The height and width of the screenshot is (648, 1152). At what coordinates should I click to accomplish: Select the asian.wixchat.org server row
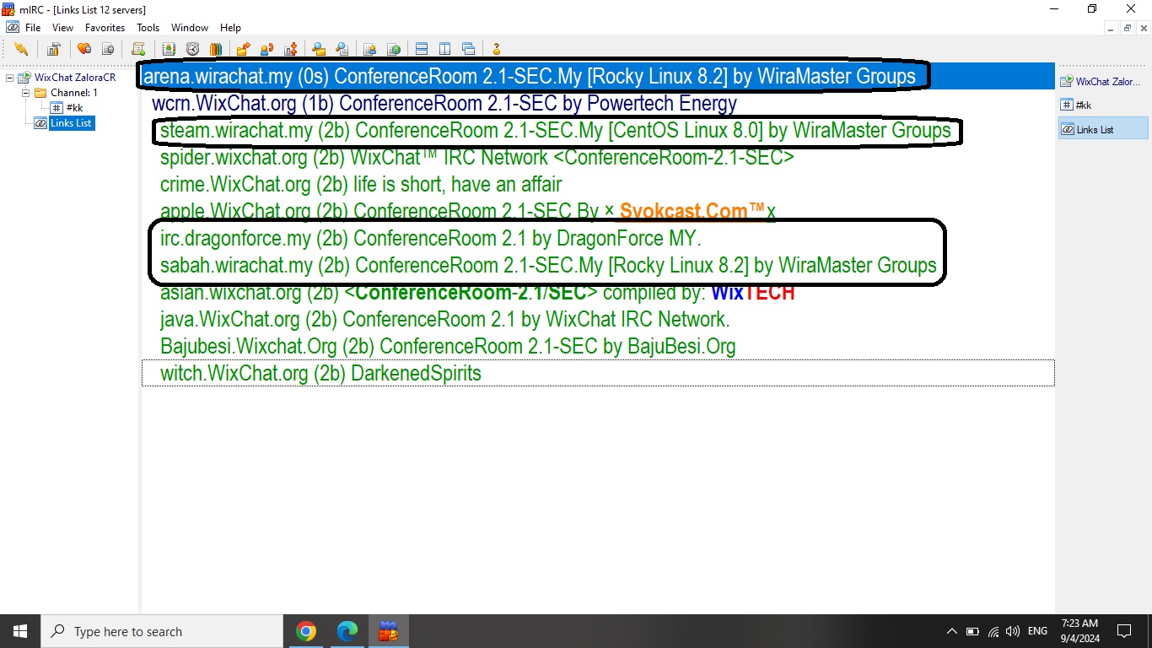pos(598,293)
